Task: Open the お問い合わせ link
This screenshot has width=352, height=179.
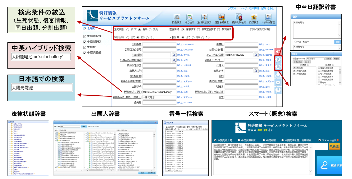Action: point(267,9)
